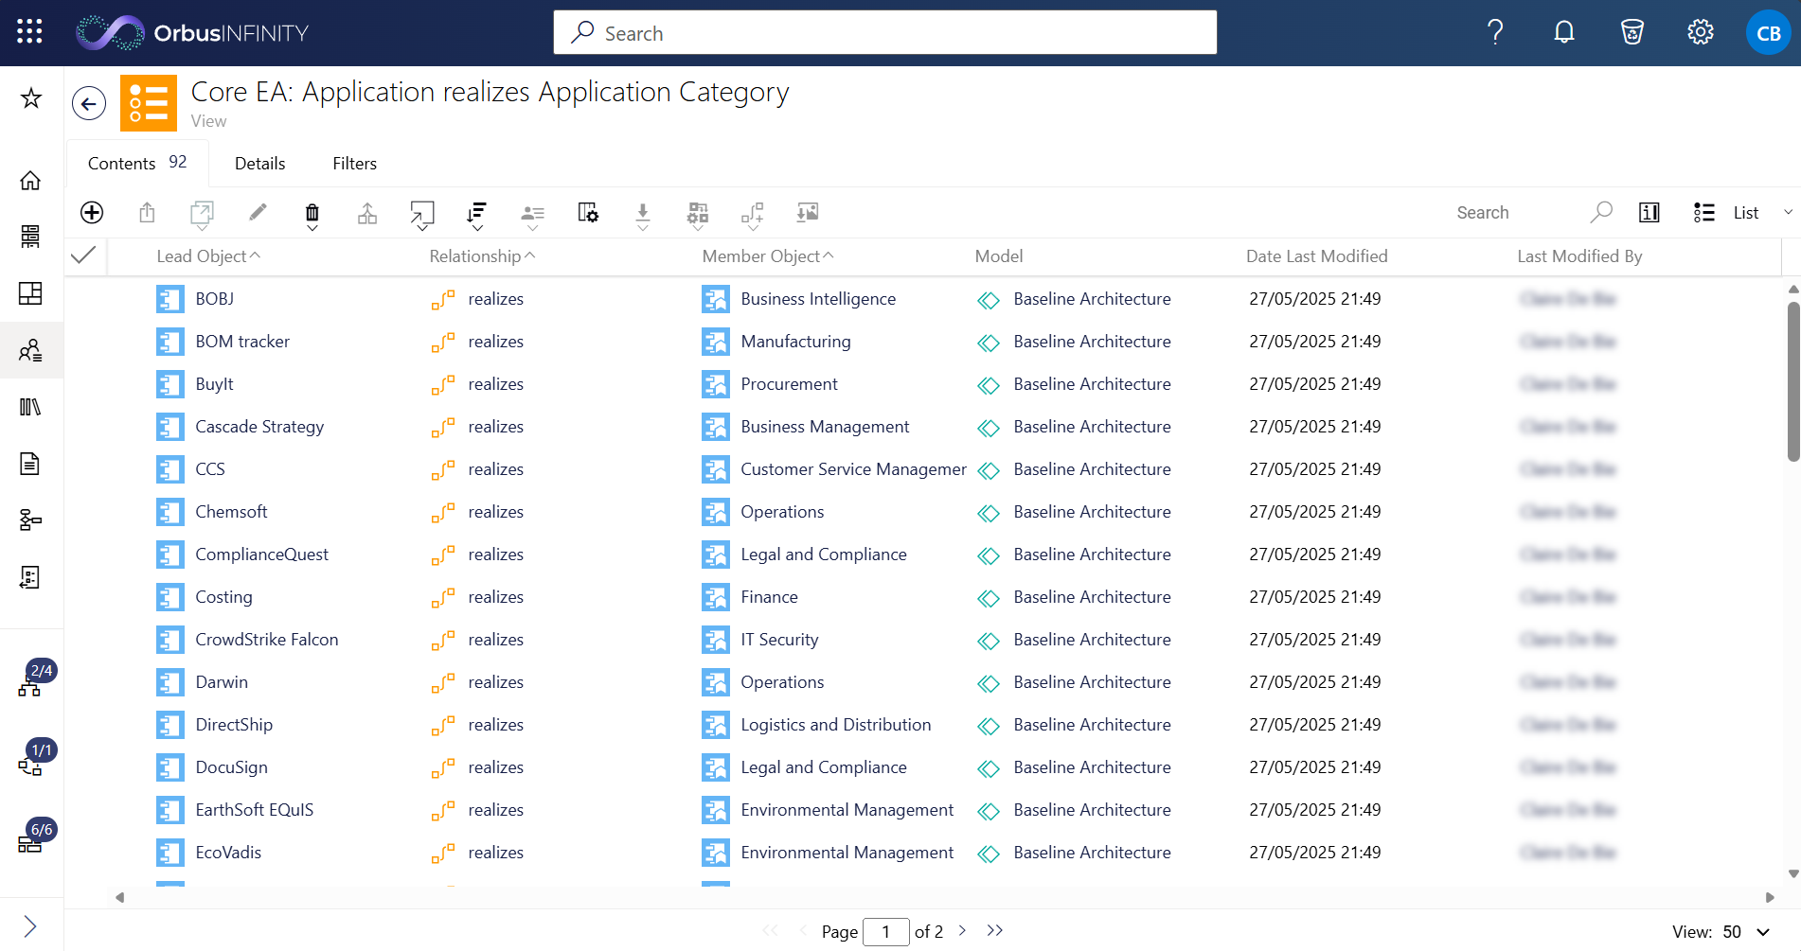This screenshot has width=1801, height=951.
Task: Open the List view dropdown
Action: pyautogui.click(x=1745, y=212)
